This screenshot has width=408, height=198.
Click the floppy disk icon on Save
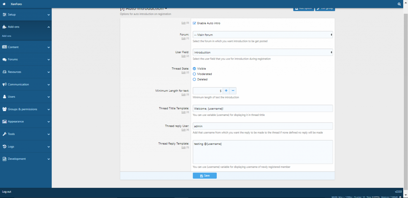[x=201, y=176]
